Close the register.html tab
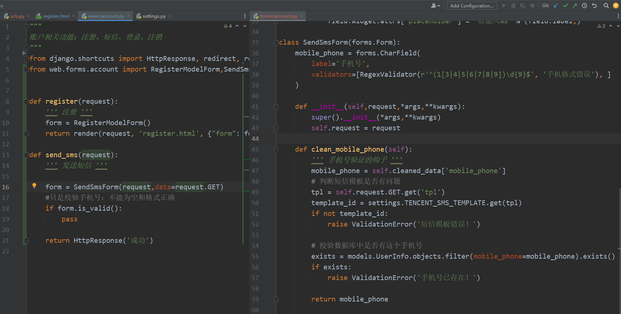 (x=74, y=16)
